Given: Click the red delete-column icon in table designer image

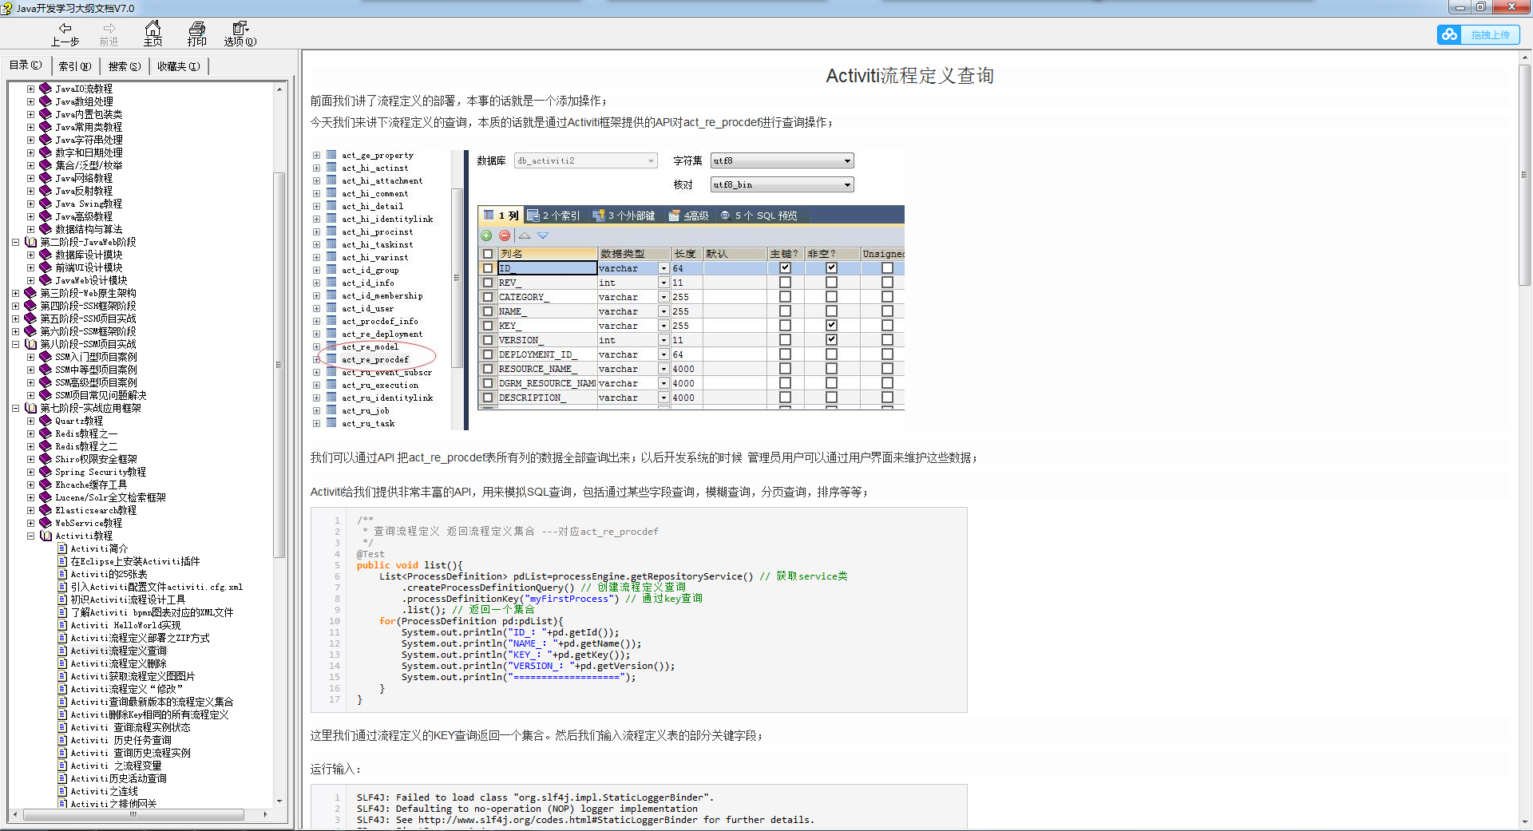Looking at the screenshot, I should 505,235.
